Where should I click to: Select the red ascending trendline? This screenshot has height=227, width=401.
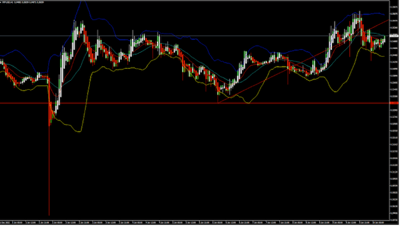303,61
